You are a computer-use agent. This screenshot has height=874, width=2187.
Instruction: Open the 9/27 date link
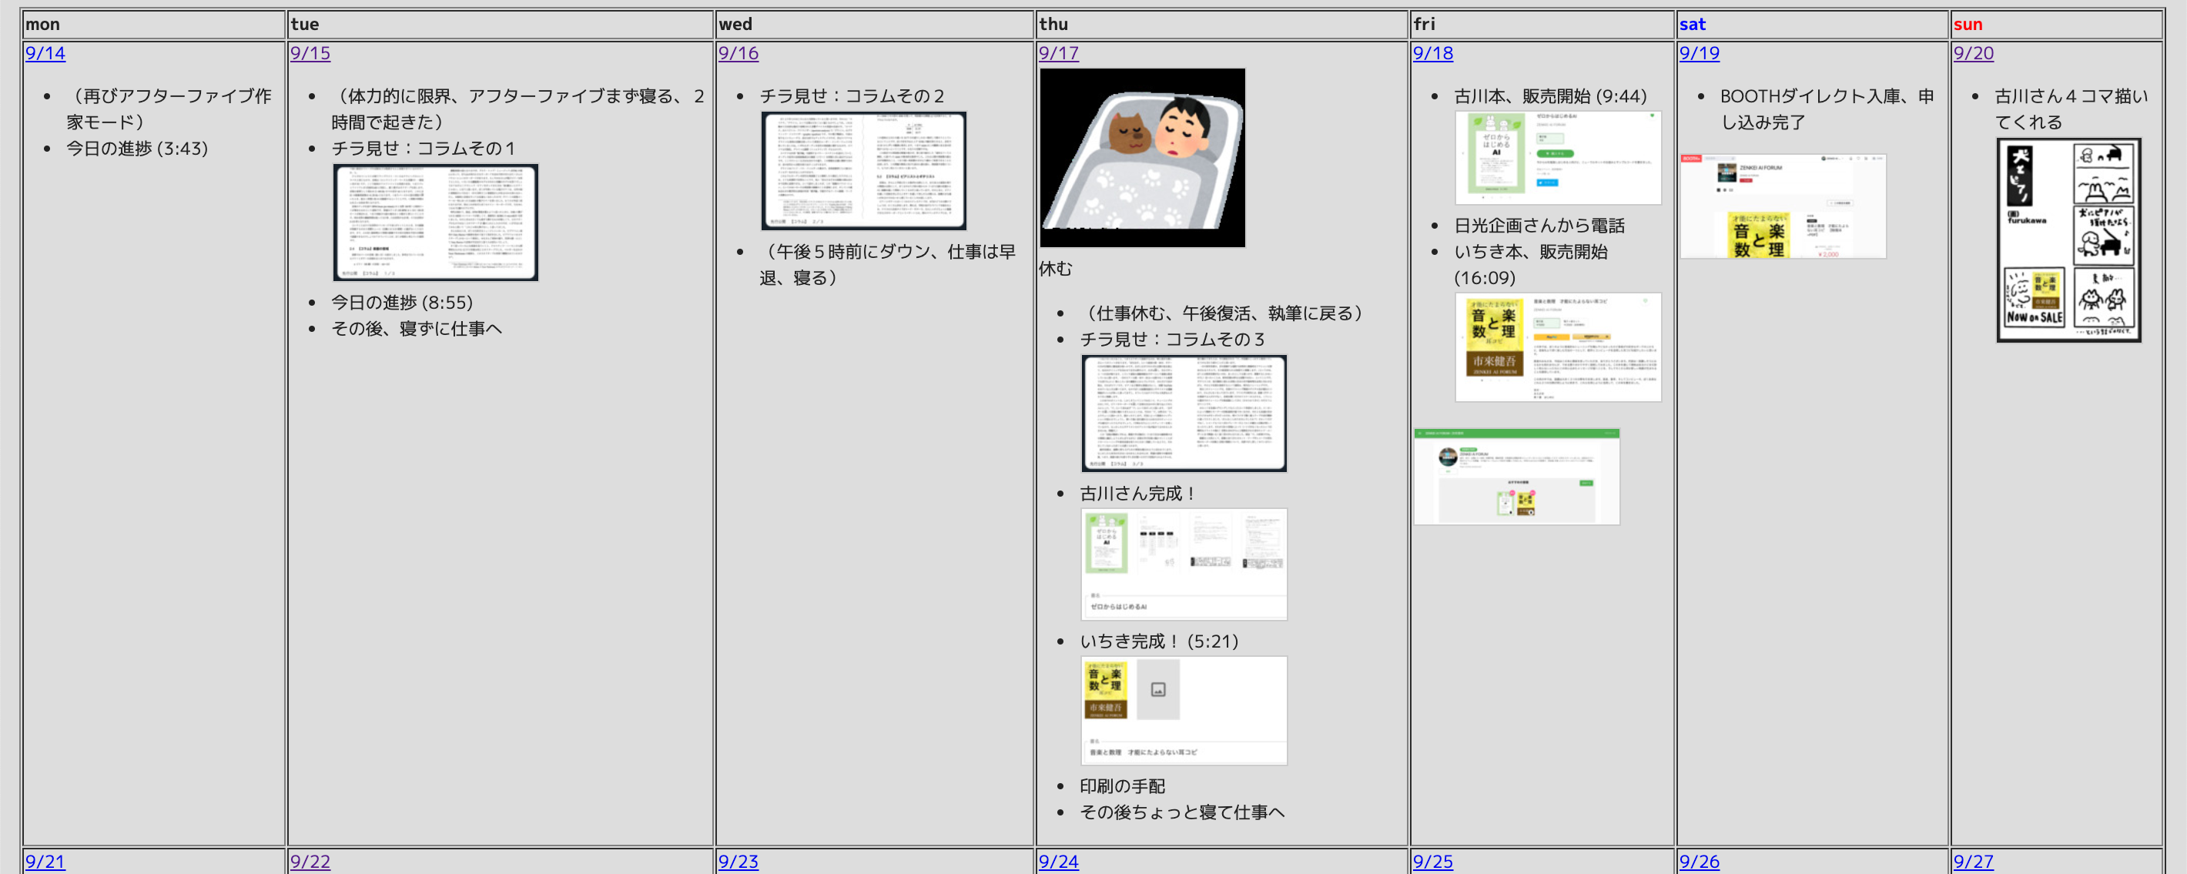1973,861
